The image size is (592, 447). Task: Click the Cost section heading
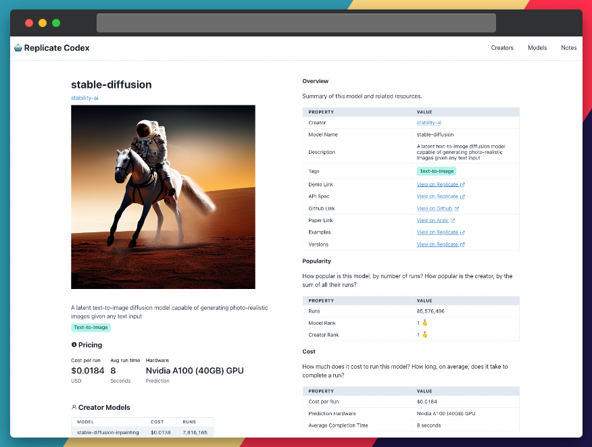[x=309, y=352]
